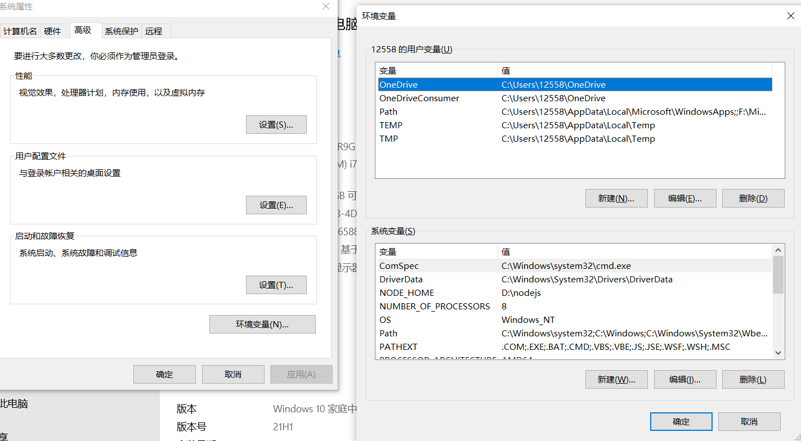
Task: Open 环境变量(N)... button
Action: tap(262, 325)
